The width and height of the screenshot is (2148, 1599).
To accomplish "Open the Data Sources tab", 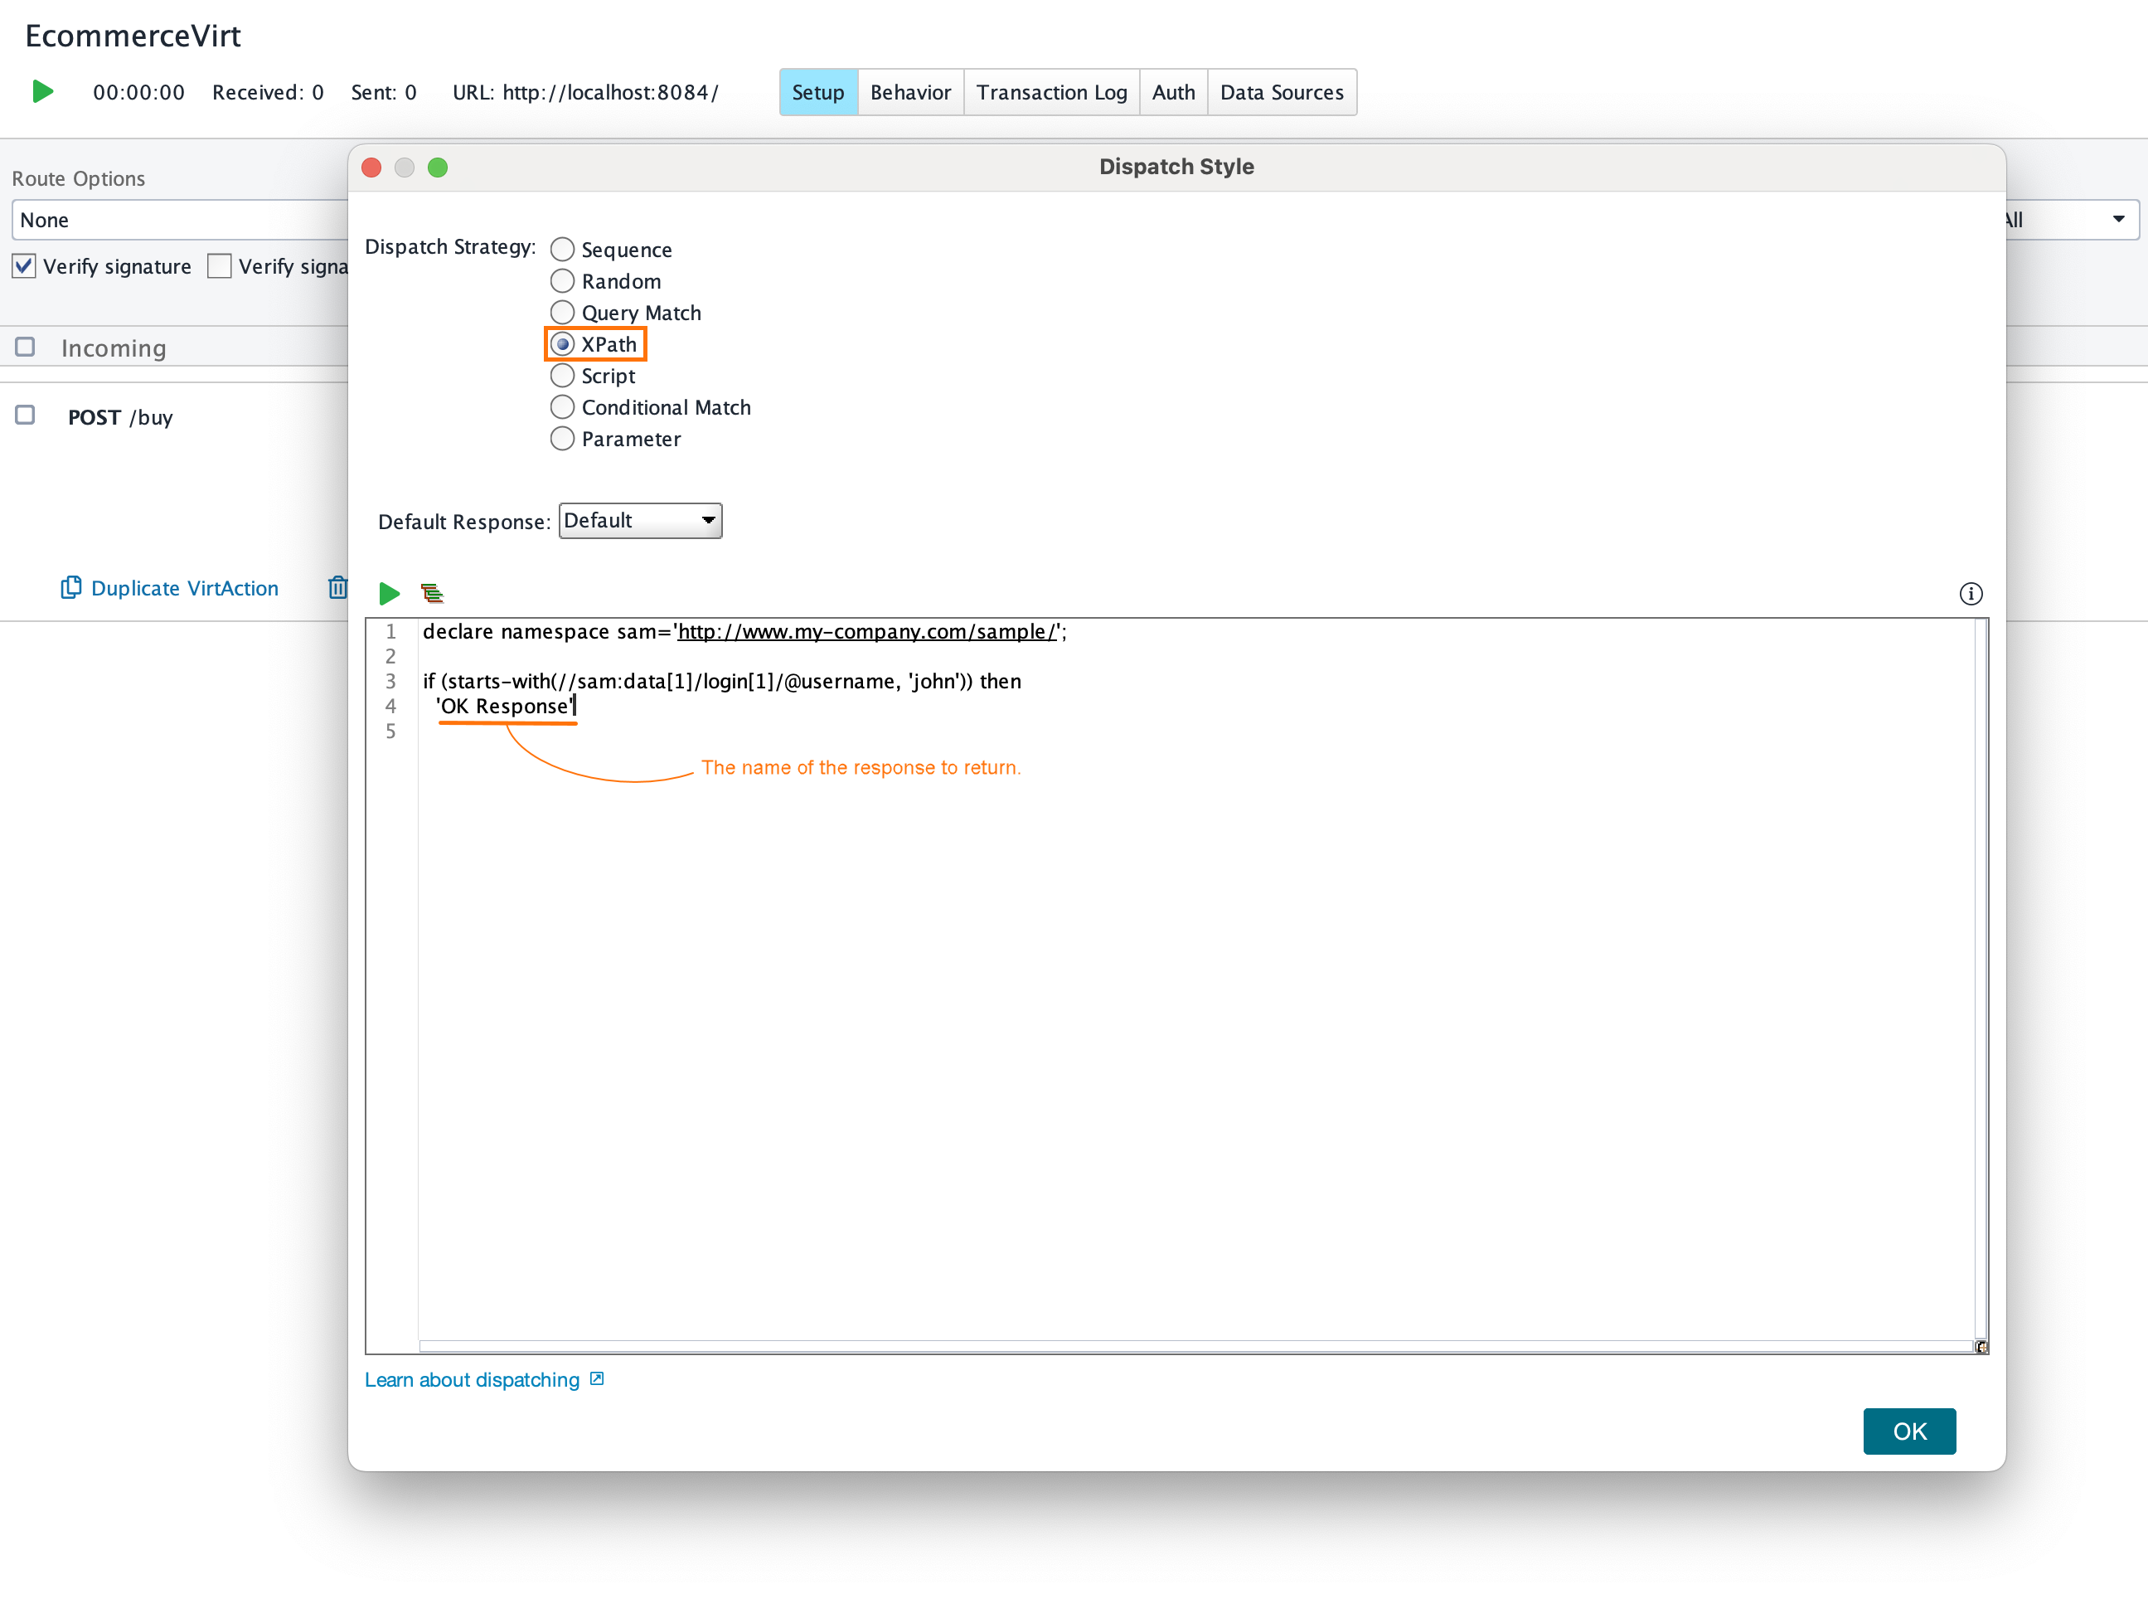I will point(1282,92).
